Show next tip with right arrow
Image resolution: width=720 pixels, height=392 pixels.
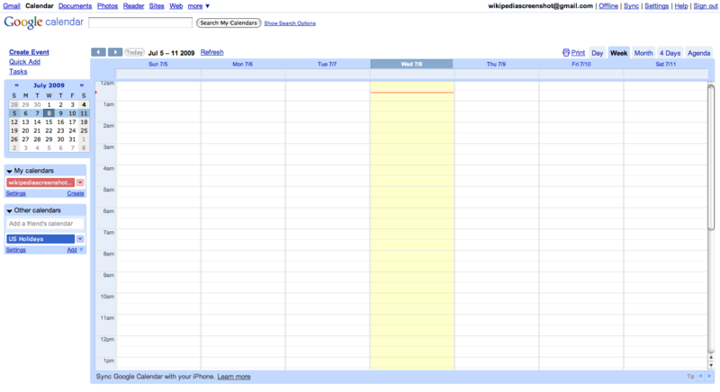(709, 376)
